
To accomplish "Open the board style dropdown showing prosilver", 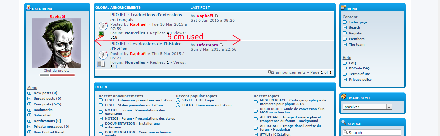I will [x=365, y=107].
